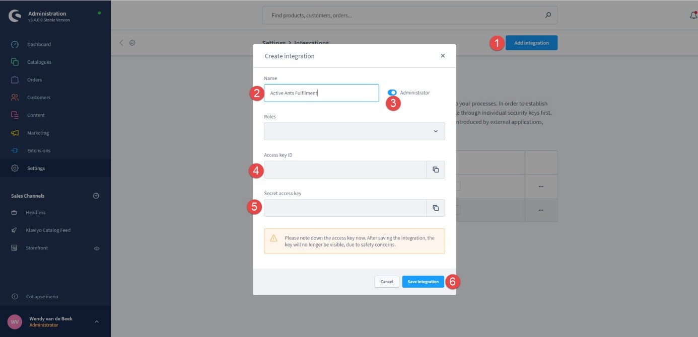Copy the Access key ID value

pos(436,170)
